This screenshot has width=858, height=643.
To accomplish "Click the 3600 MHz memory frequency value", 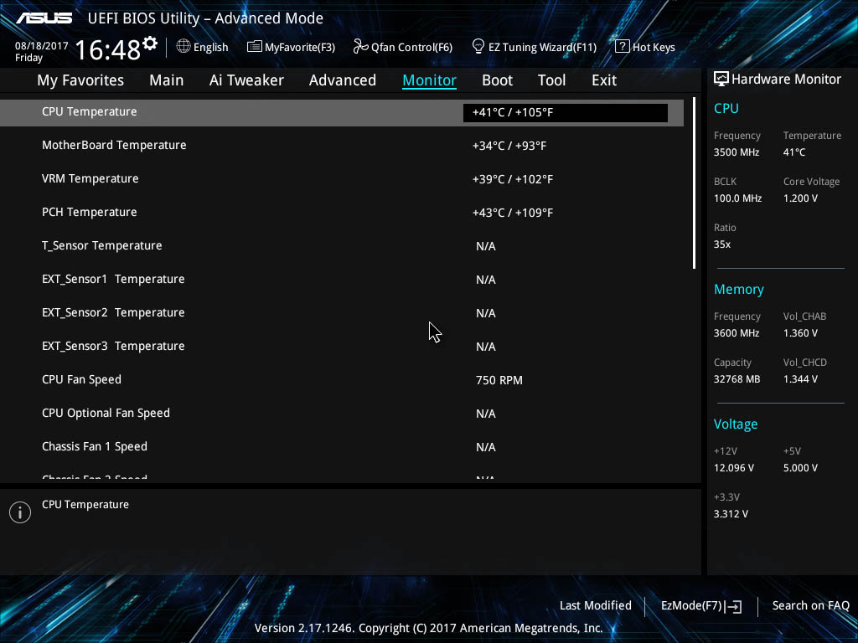I will click(736, 333).
